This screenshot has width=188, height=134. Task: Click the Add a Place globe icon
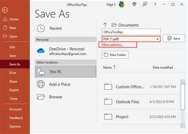40,84
